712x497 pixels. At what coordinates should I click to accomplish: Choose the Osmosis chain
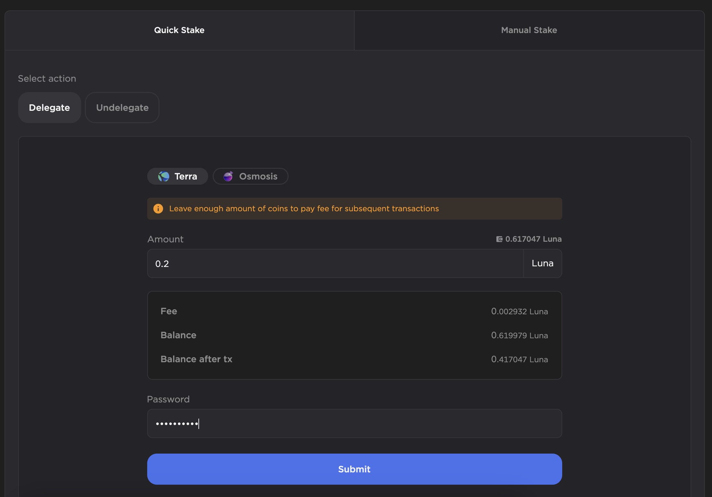(x=251, y=176)
